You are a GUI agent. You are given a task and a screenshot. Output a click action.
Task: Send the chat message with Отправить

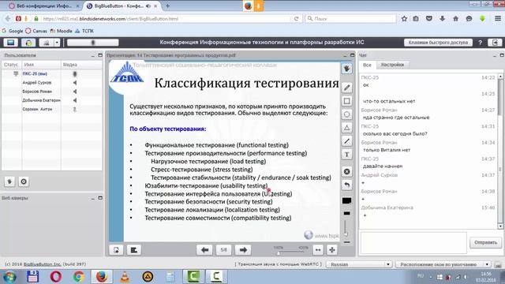coord(486,242)
